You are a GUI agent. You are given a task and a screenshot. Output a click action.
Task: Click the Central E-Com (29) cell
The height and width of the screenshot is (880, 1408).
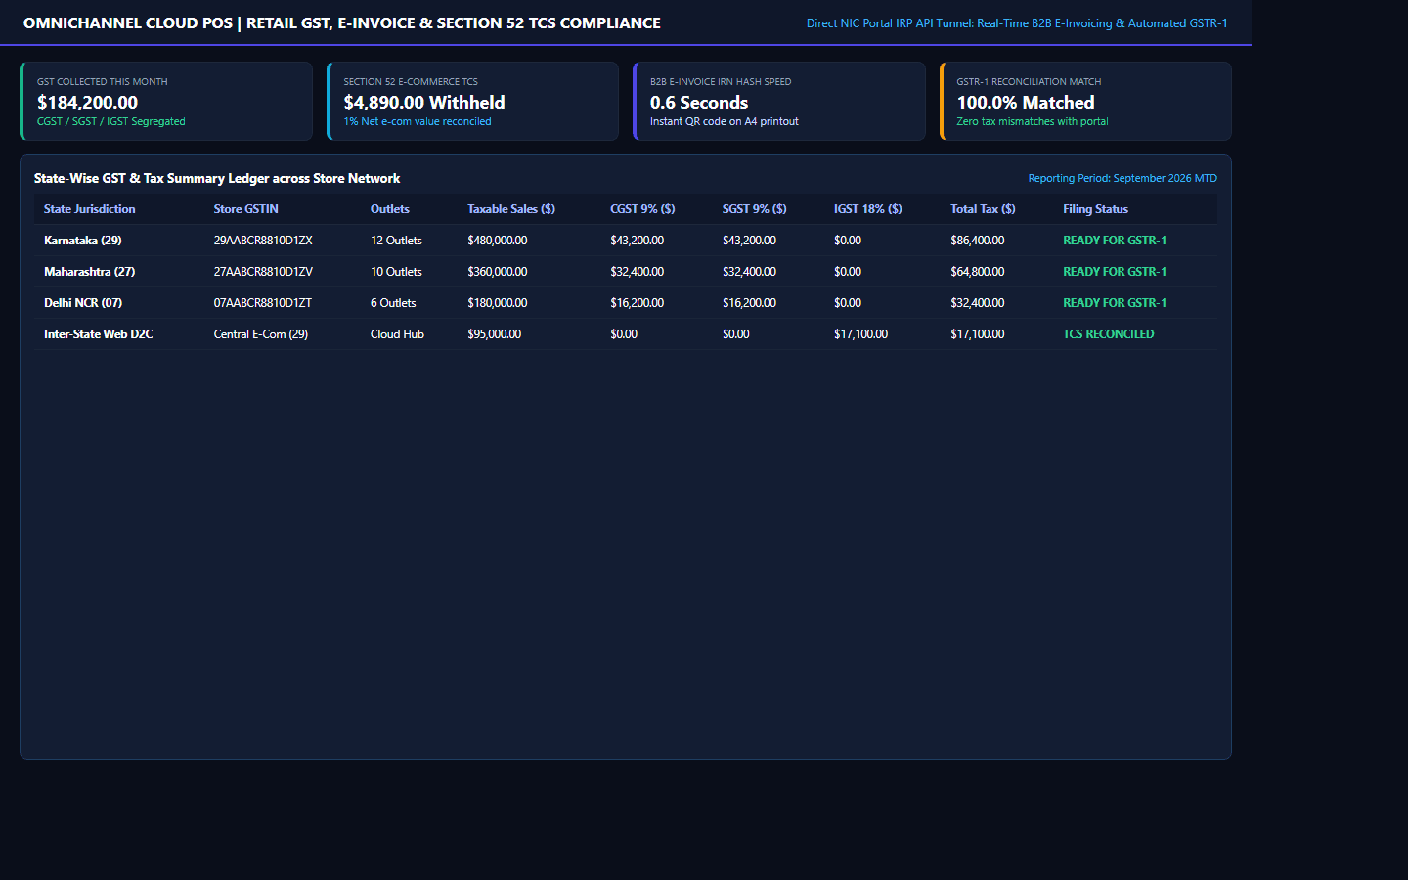click(261, 334)
